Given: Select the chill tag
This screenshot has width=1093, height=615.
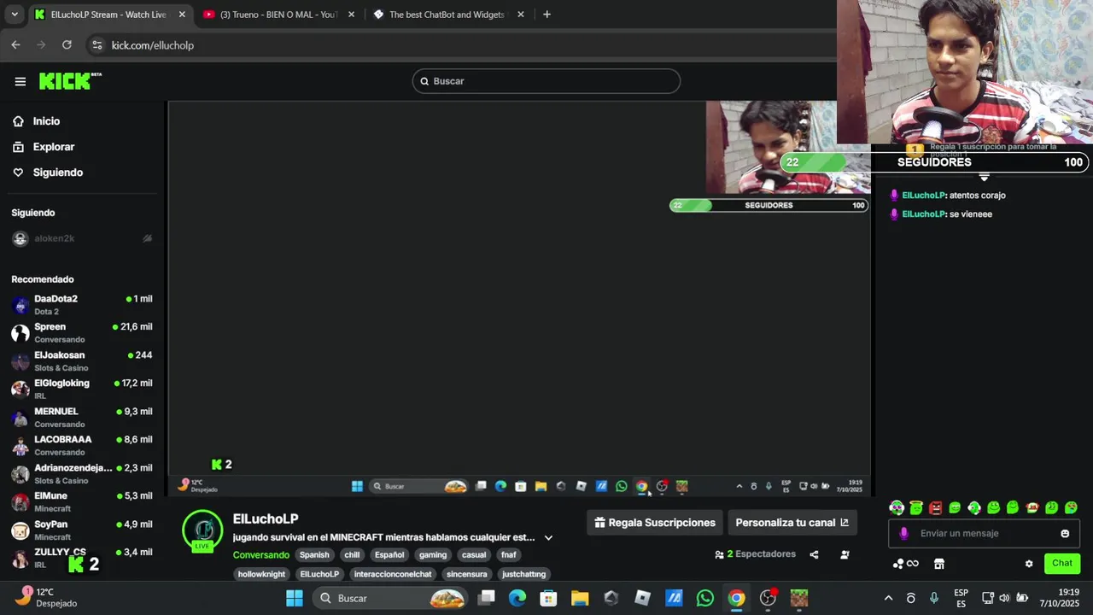Looking at the screenshot, I should pyautogui.click(x=352, y=554).
